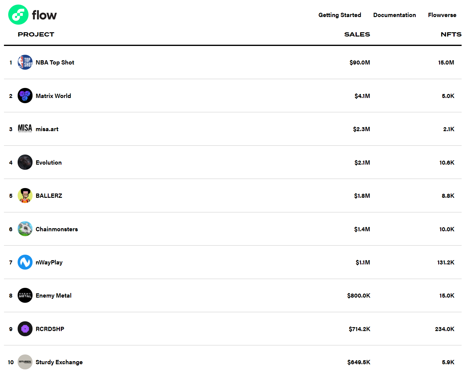
Task: Sort by the NFTS column header
Action: [x=451, y=34]
